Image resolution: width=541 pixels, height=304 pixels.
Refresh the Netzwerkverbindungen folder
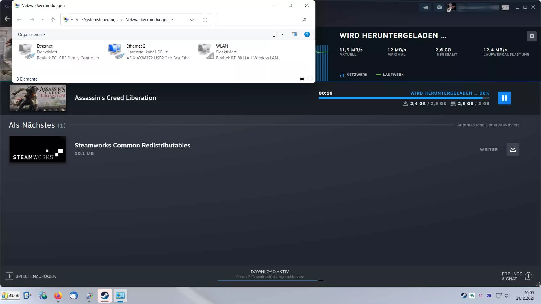[205, 20]
